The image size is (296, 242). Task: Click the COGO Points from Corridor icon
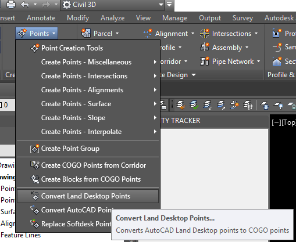point(35,165)
